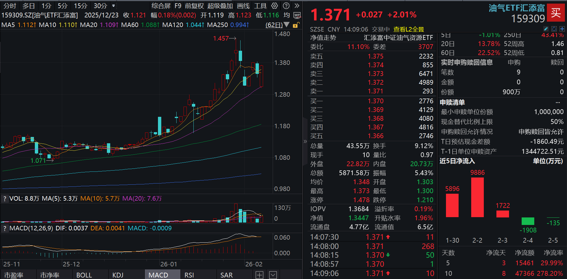
Task: Click the plus icon in the bottom indicator bar
Action: coord(259,274)
